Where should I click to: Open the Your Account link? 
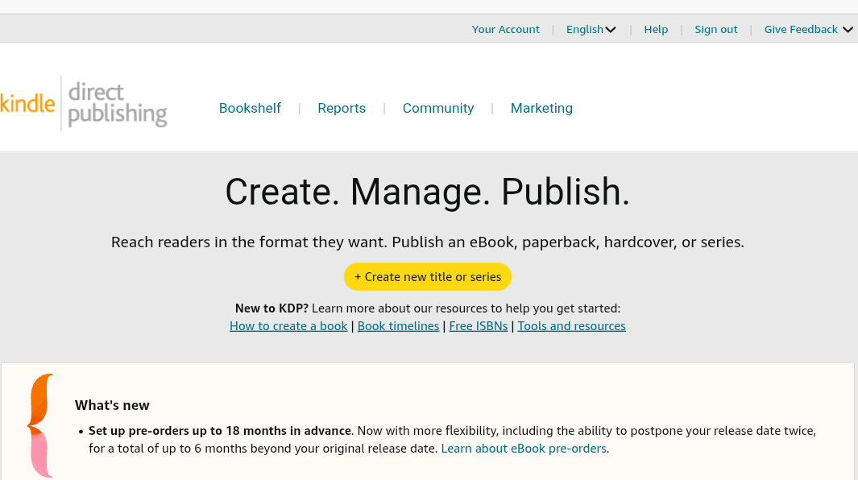click(x=506, y=30)
